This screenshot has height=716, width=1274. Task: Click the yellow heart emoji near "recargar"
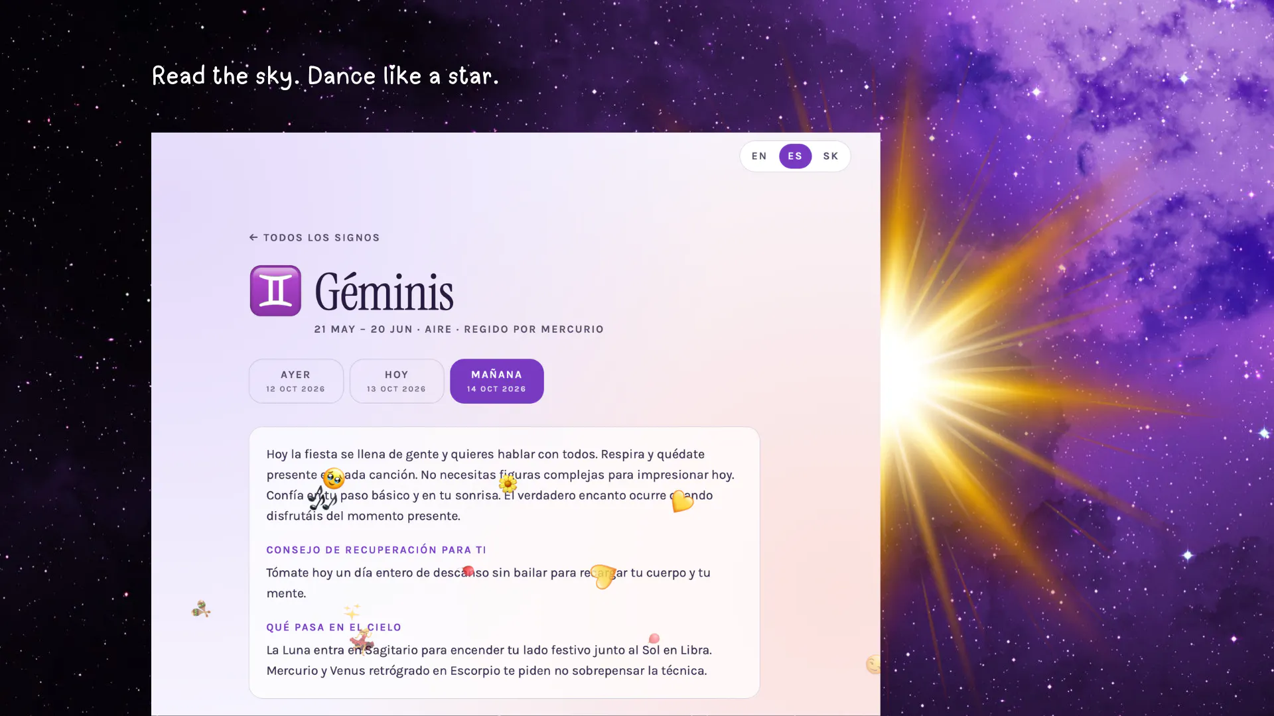tap(603, 576)
